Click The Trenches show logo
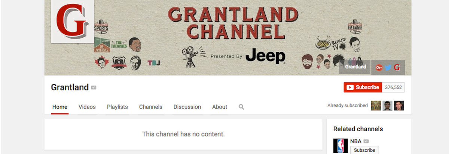This screenshot has width=449, height=154. [120, 44]
